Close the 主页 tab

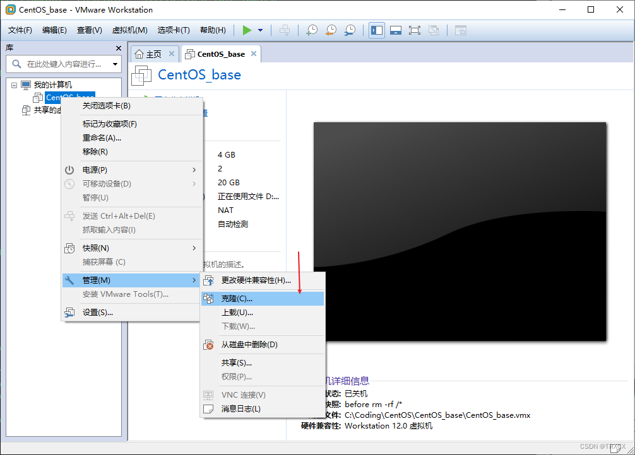tap(172, 54)
